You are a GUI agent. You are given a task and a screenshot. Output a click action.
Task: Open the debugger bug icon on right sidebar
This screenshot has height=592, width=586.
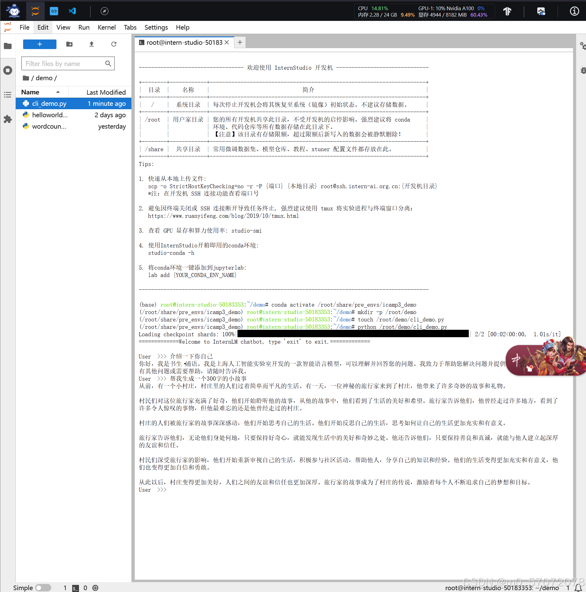tap(583, 70)
